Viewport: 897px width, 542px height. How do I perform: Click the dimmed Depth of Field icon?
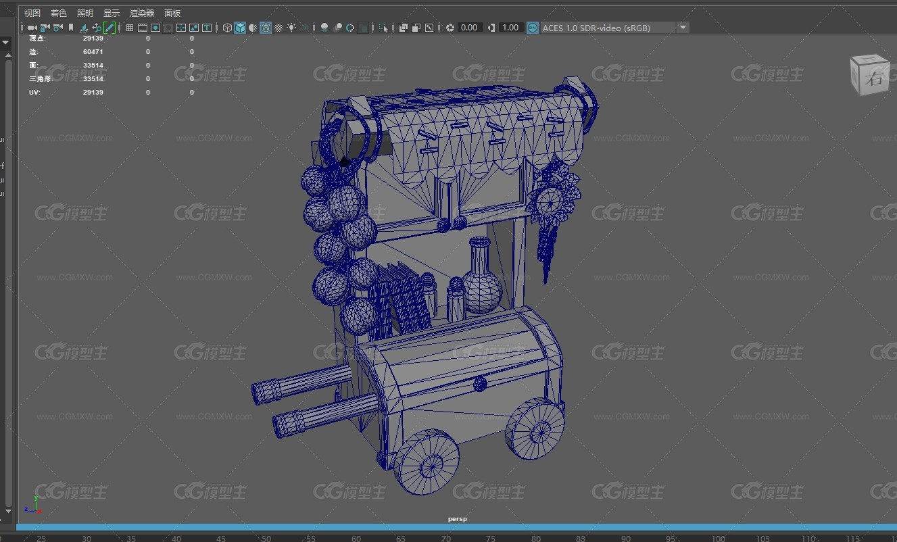click(x=364, y=28)
